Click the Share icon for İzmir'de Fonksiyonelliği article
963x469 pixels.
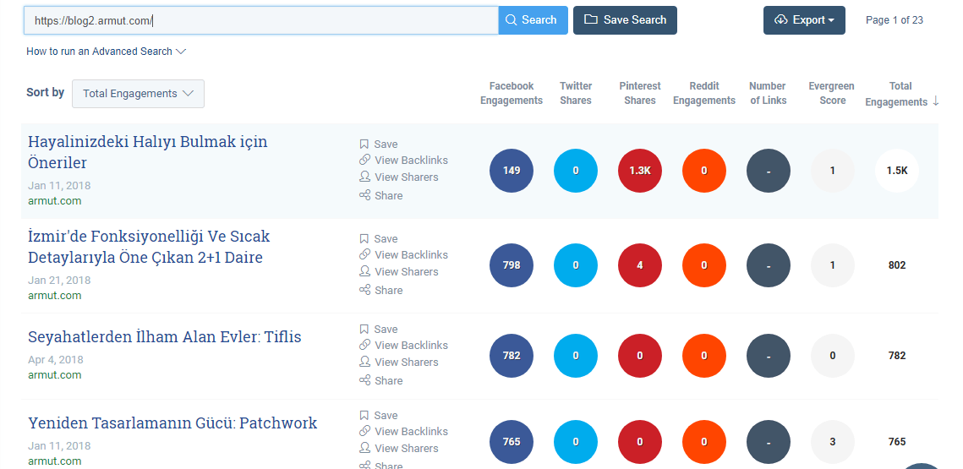[x=364, y=291]
